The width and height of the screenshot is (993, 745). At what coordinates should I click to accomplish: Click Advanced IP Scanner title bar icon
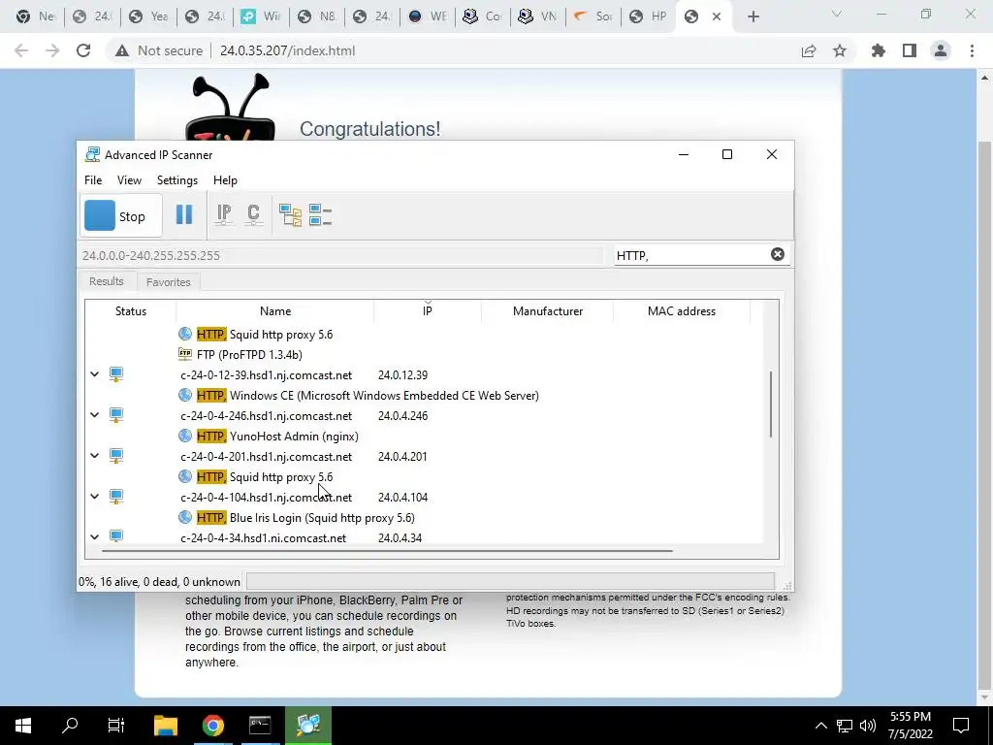[92, 154]
